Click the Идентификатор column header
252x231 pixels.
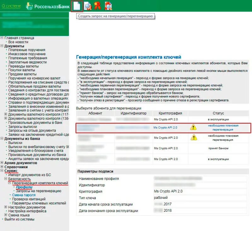click(x=134, y=113)
